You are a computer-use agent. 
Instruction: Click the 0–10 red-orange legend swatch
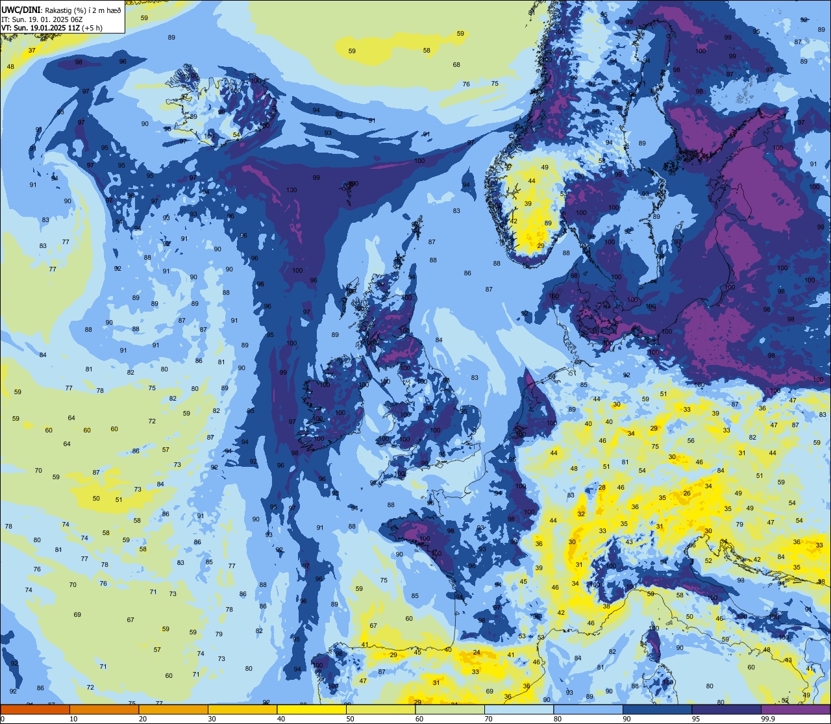pos(35,709)
